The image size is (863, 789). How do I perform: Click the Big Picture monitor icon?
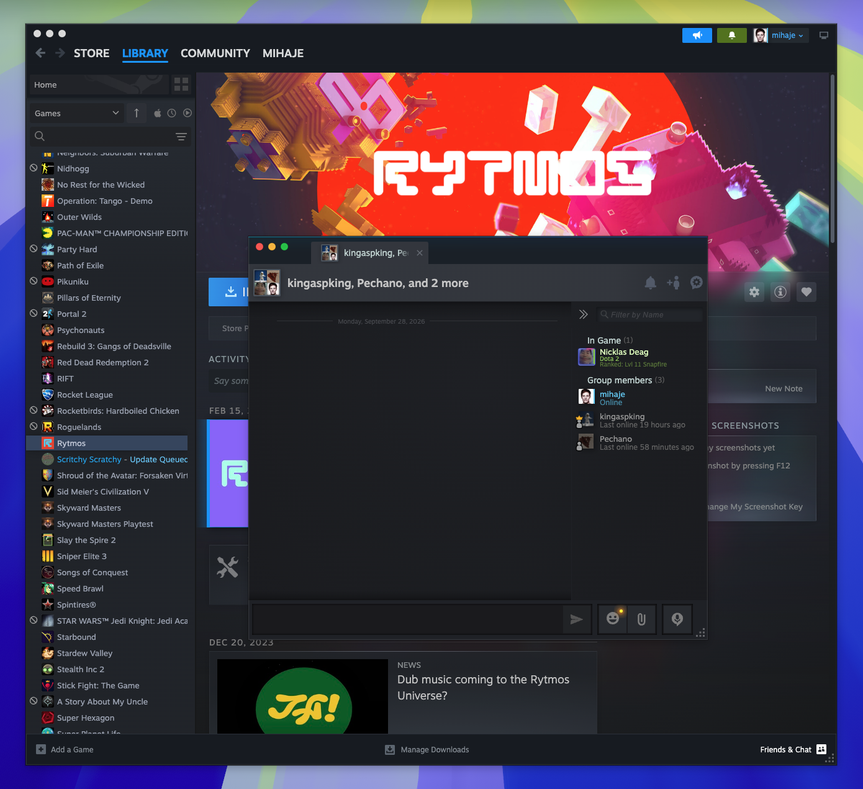824,35
